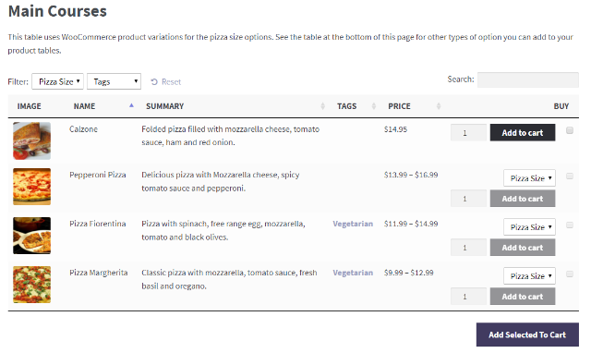The height and width of the screenshot is (353, 591).
Task: Open Pizza Size dropdown in Pepperoni Pizza row
Action: (x=529, y=178)
